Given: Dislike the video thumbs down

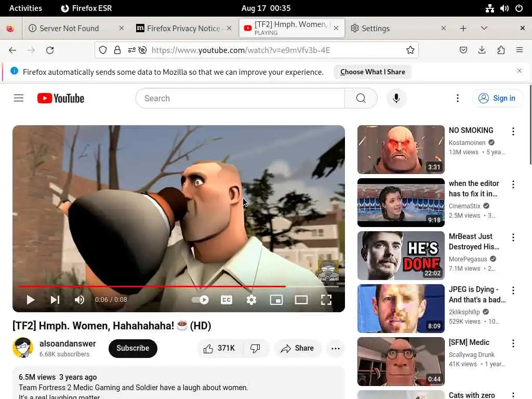Looking at the screenshot, I should pos(255,348).
